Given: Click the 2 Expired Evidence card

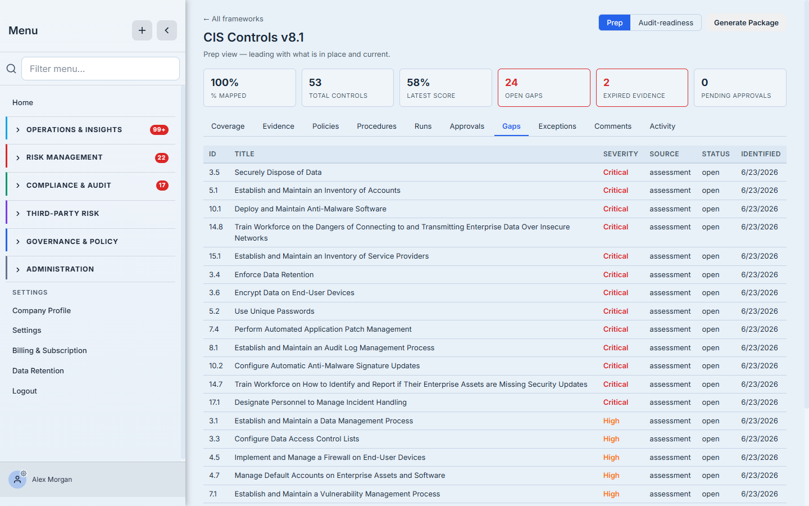Looking at the screenshot, I should (642, 88).
